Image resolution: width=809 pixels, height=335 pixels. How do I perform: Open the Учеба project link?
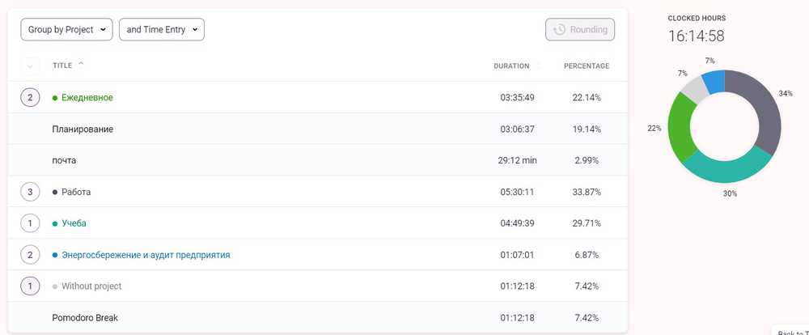(74, 223)
